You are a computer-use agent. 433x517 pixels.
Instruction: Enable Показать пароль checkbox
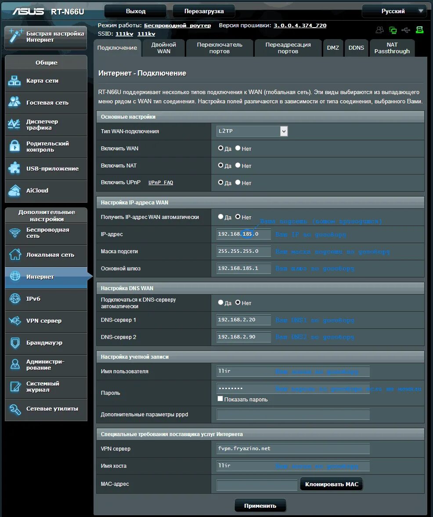coord(220,399)
